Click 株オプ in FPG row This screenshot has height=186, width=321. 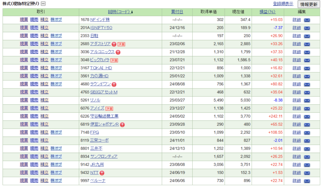pyautogui.click(x=56, y=132)
